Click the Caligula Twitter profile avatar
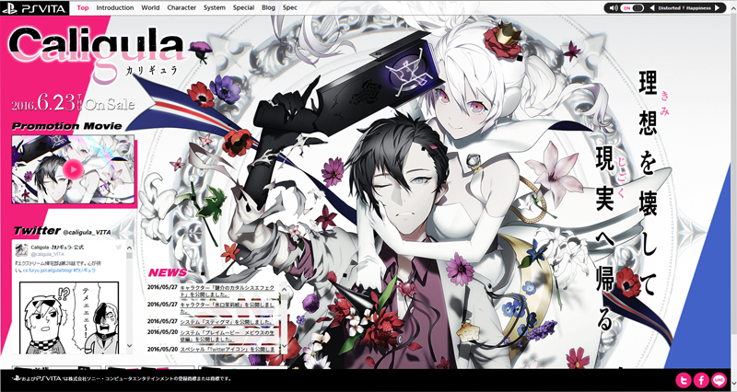The width and height of the screenshot is (737, 392). [x=21, y=249]
